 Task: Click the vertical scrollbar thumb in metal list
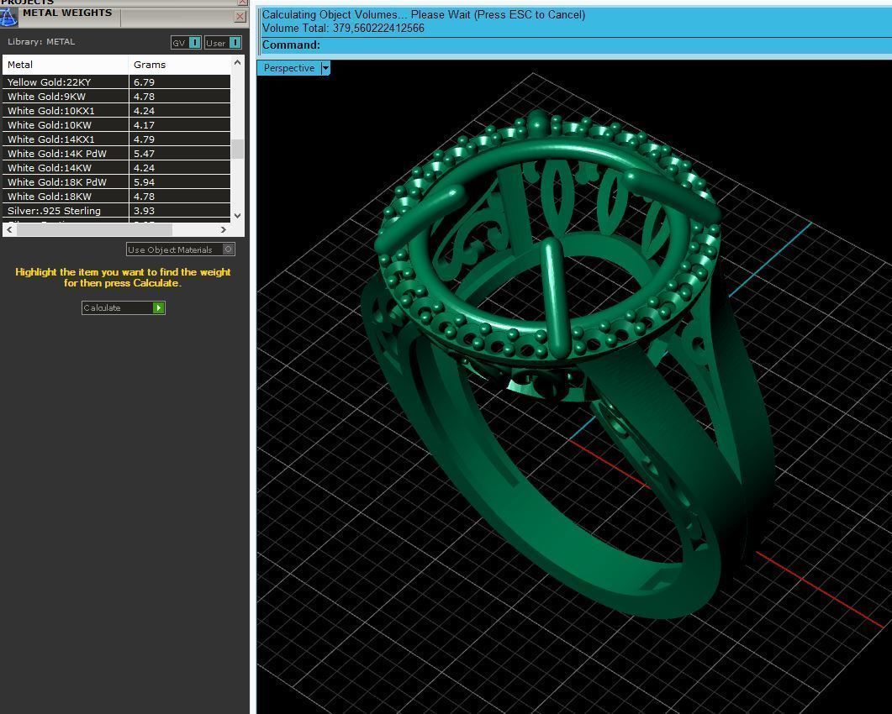[x=238, y=149]
